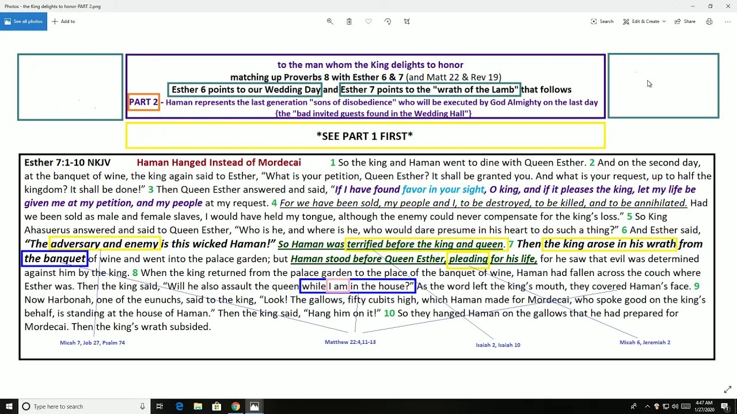Click the 'Matthew 22:4,11-13' reference text
The height and width of the screenshot is (414, 737).
(350, 342)
